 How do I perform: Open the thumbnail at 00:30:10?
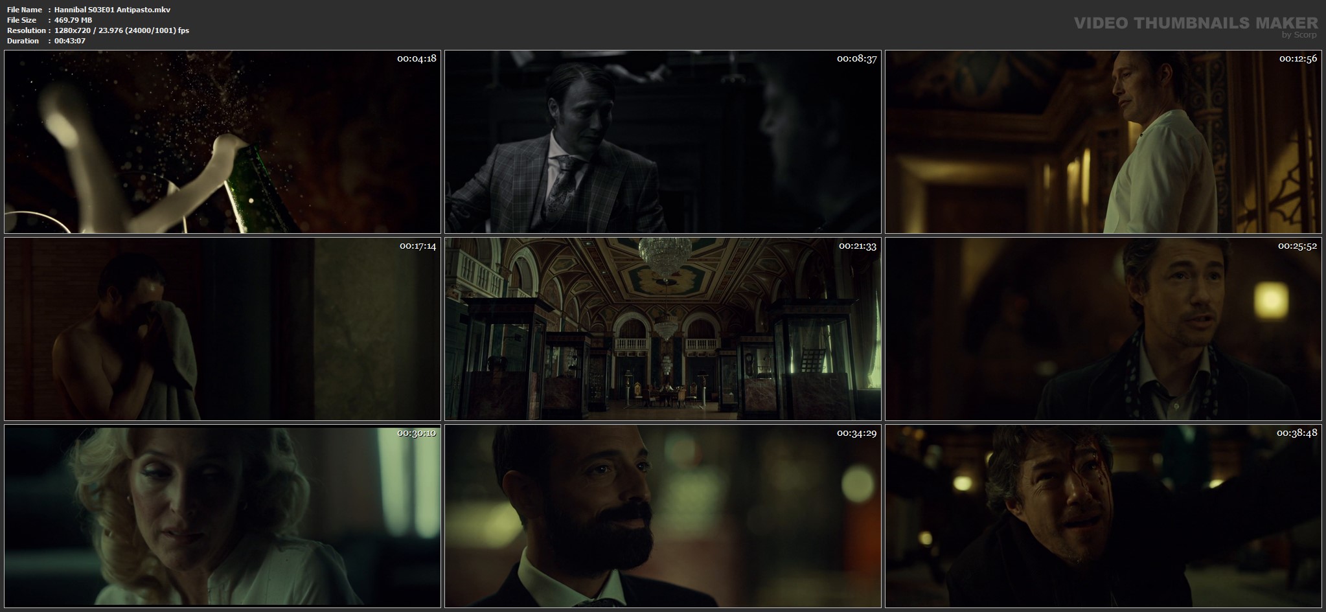(x=222, y=516)
